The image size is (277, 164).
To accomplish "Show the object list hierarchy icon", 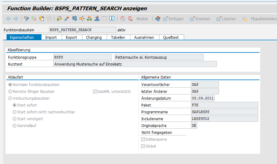I will [89, 19].
